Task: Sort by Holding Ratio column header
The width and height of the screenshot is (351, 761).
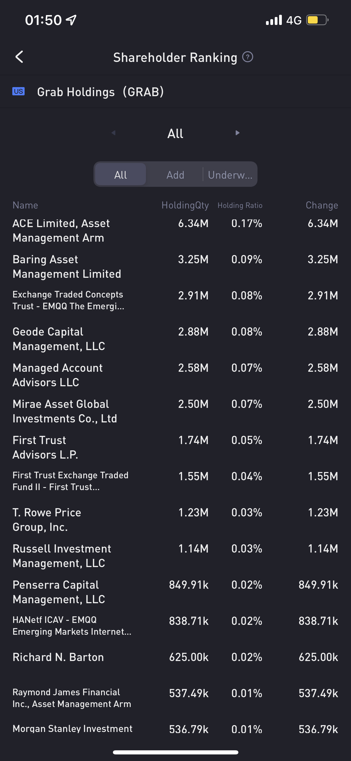Action: click(240, 205)
